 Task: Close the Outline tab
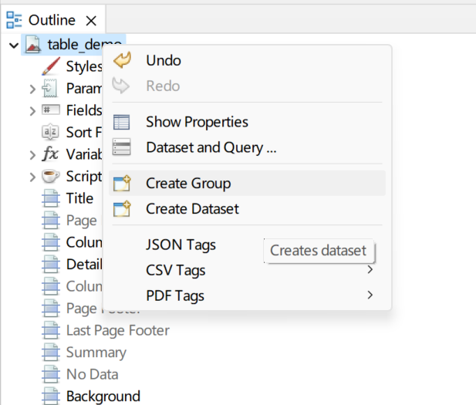(91, 20)
